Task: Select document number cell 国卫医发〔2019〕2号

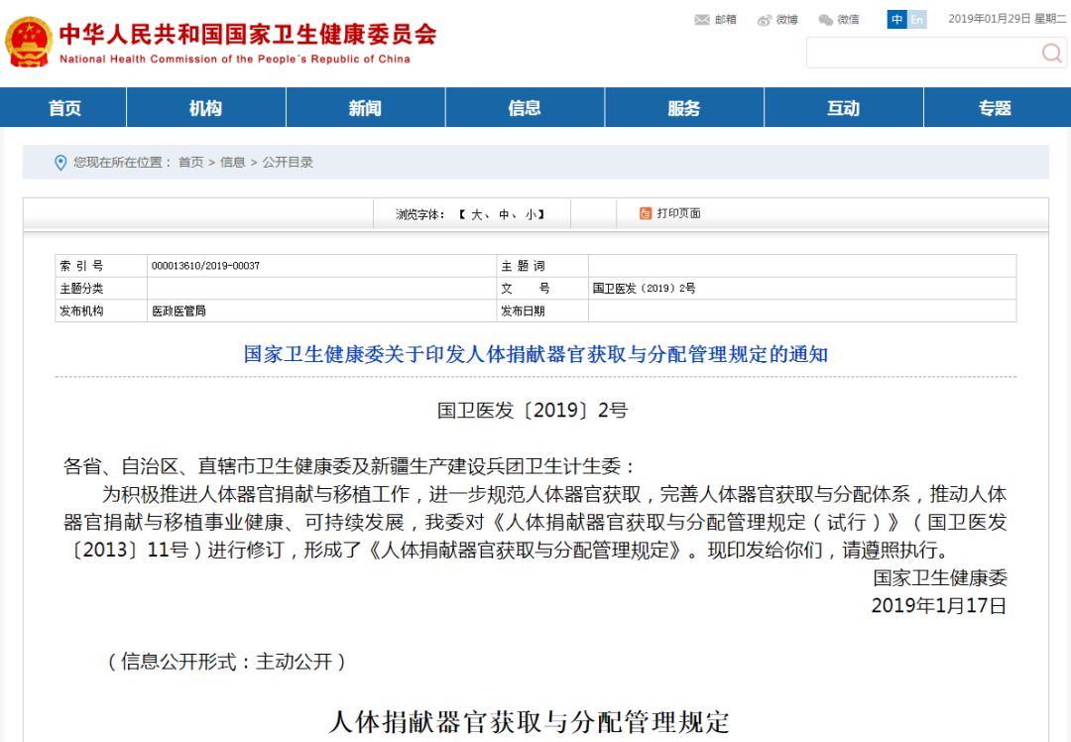Action: coord(645,289)
